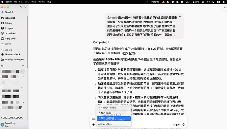This screenshot has height=129, width=227.
Task: Click the temperature 83°C menu bar item
Action: click(196, 2)
